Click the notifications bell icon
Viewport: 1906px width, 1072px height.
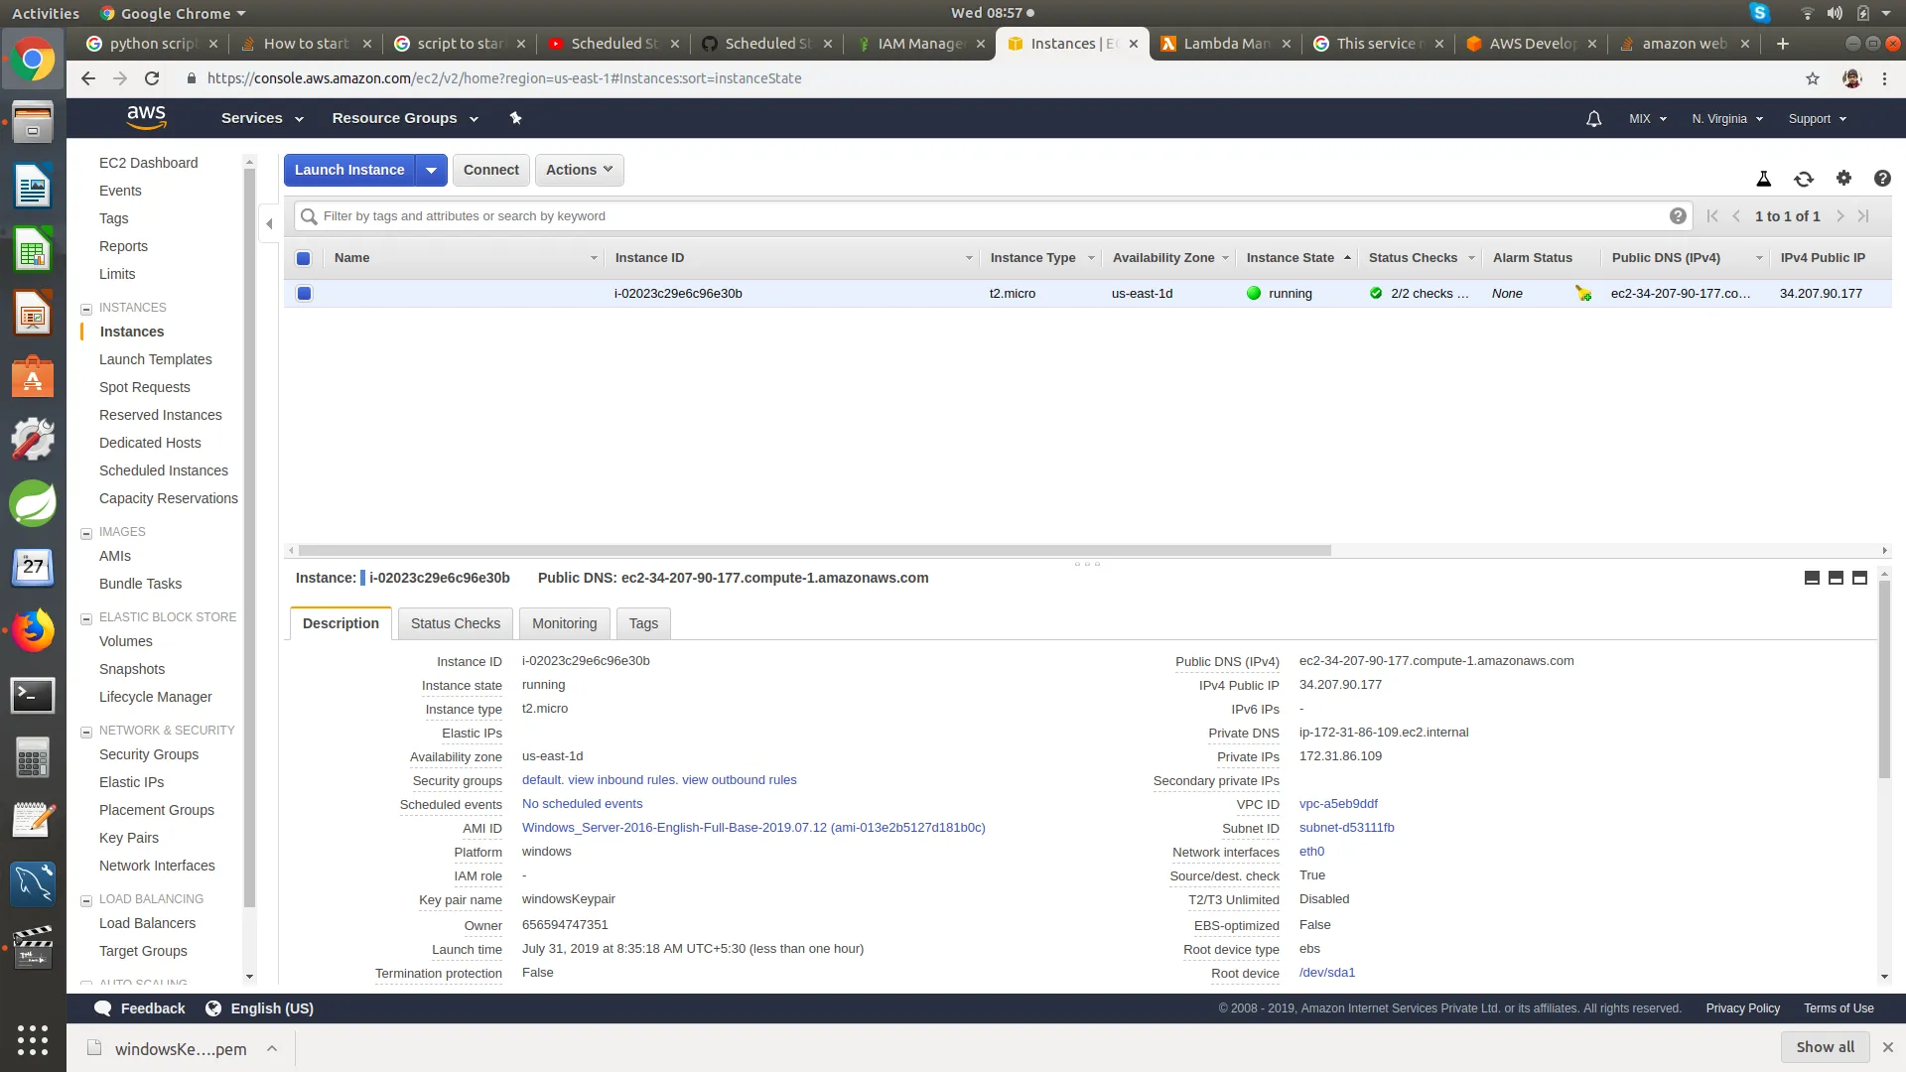1593,119
